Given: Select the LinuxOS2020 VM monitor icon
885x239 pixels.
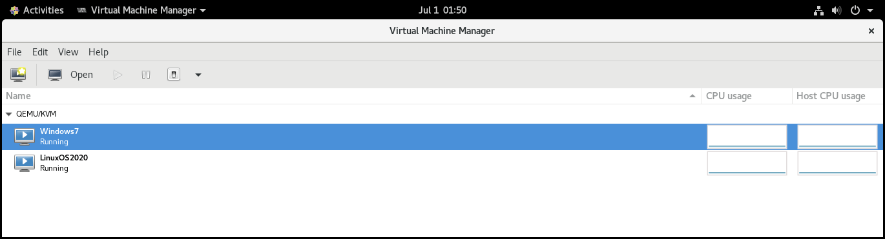Looking at the screenshot, I should tap(25, 162).
